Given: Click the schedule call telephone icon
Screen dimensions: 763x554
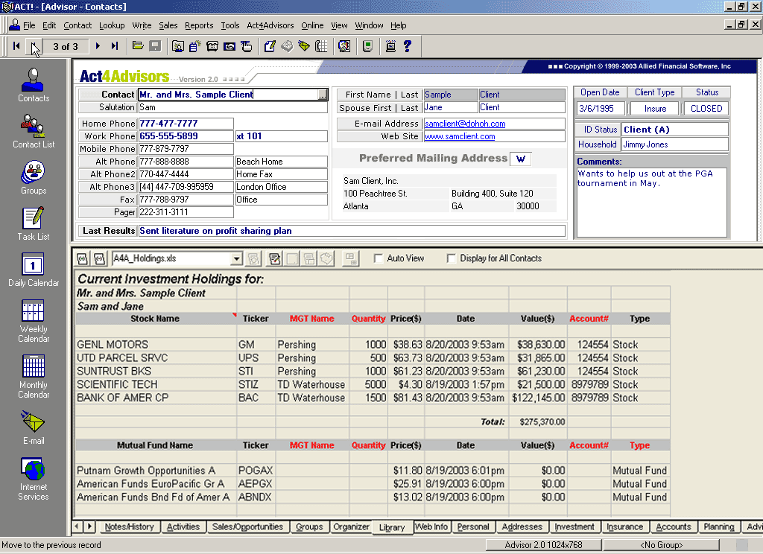Looking at the screenshot, I should pos(212,46).
